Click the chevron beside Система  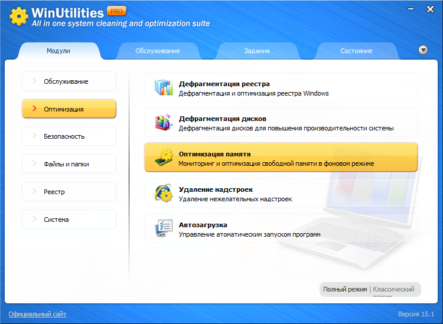(x=34, y=219)
